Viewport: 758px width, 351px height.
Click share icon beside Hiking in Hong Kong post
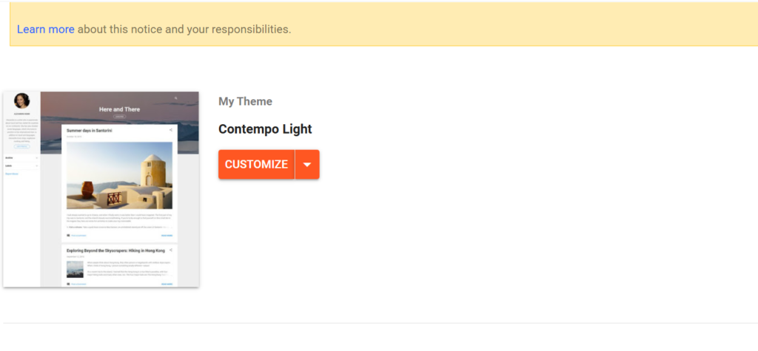(x=171, y=250)
